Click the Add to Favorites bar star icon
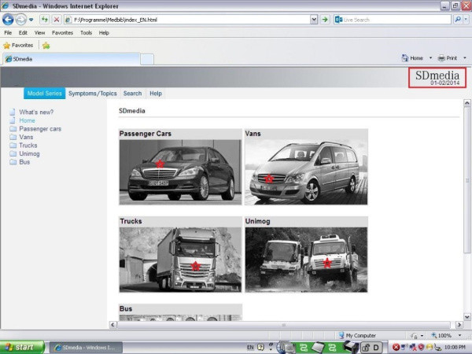This screenshot has height=354, width=472. pyautogui.click(x=46, y=46)
